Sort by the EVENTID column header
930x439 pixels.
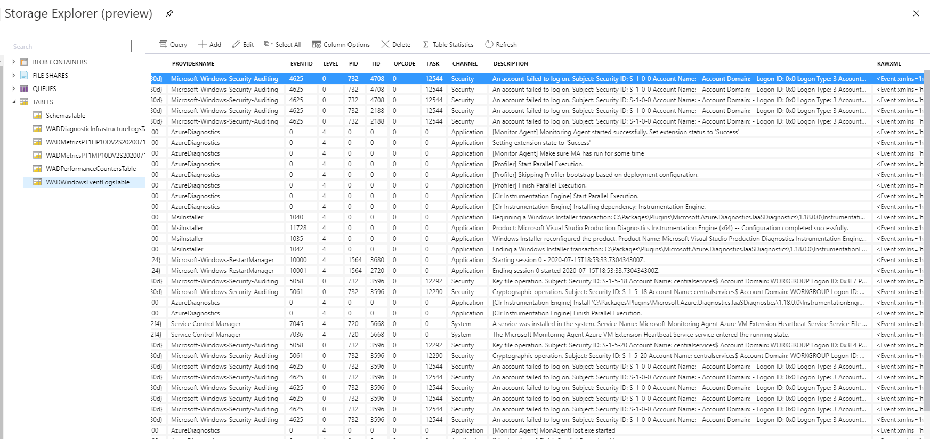301,63
